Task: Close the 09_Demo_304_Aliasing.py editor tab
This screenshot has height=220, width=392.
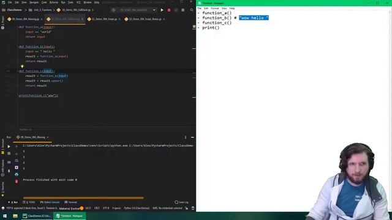Action: click(x=42, y=19)
